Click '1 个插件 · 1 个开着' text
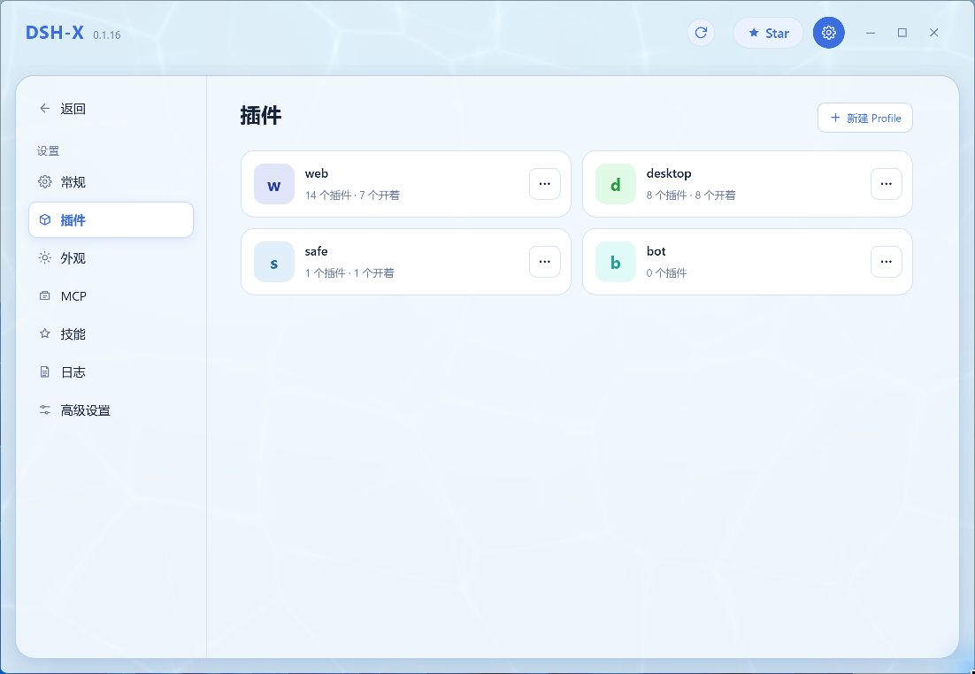The height and width of the screenshot is (674, 975). click(349, 273)
